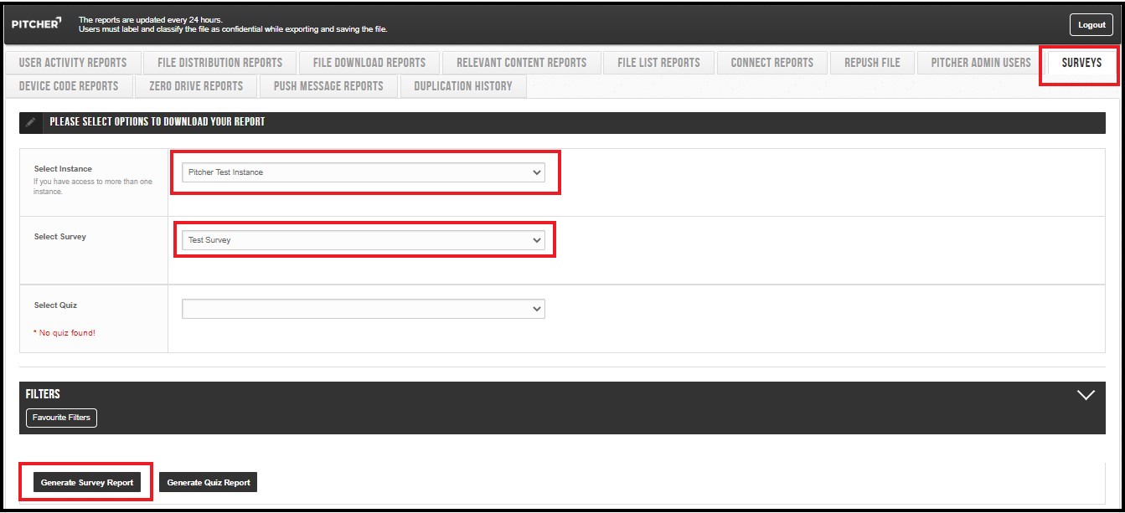Open the Device Code Reports tab
Screen dimensions: 1125x513
69,86
